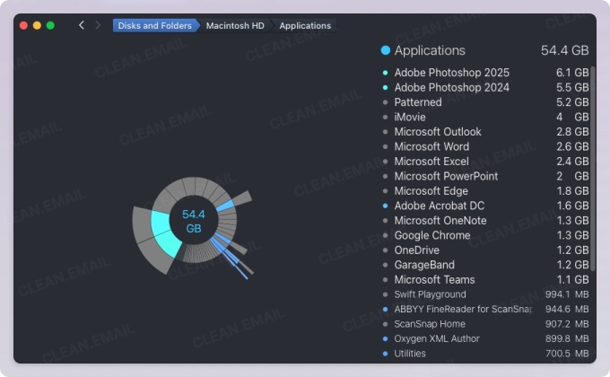Select Adobe Photoshop 2024 row
Screen dimensions: 610x377
click(x=485, y=87)
